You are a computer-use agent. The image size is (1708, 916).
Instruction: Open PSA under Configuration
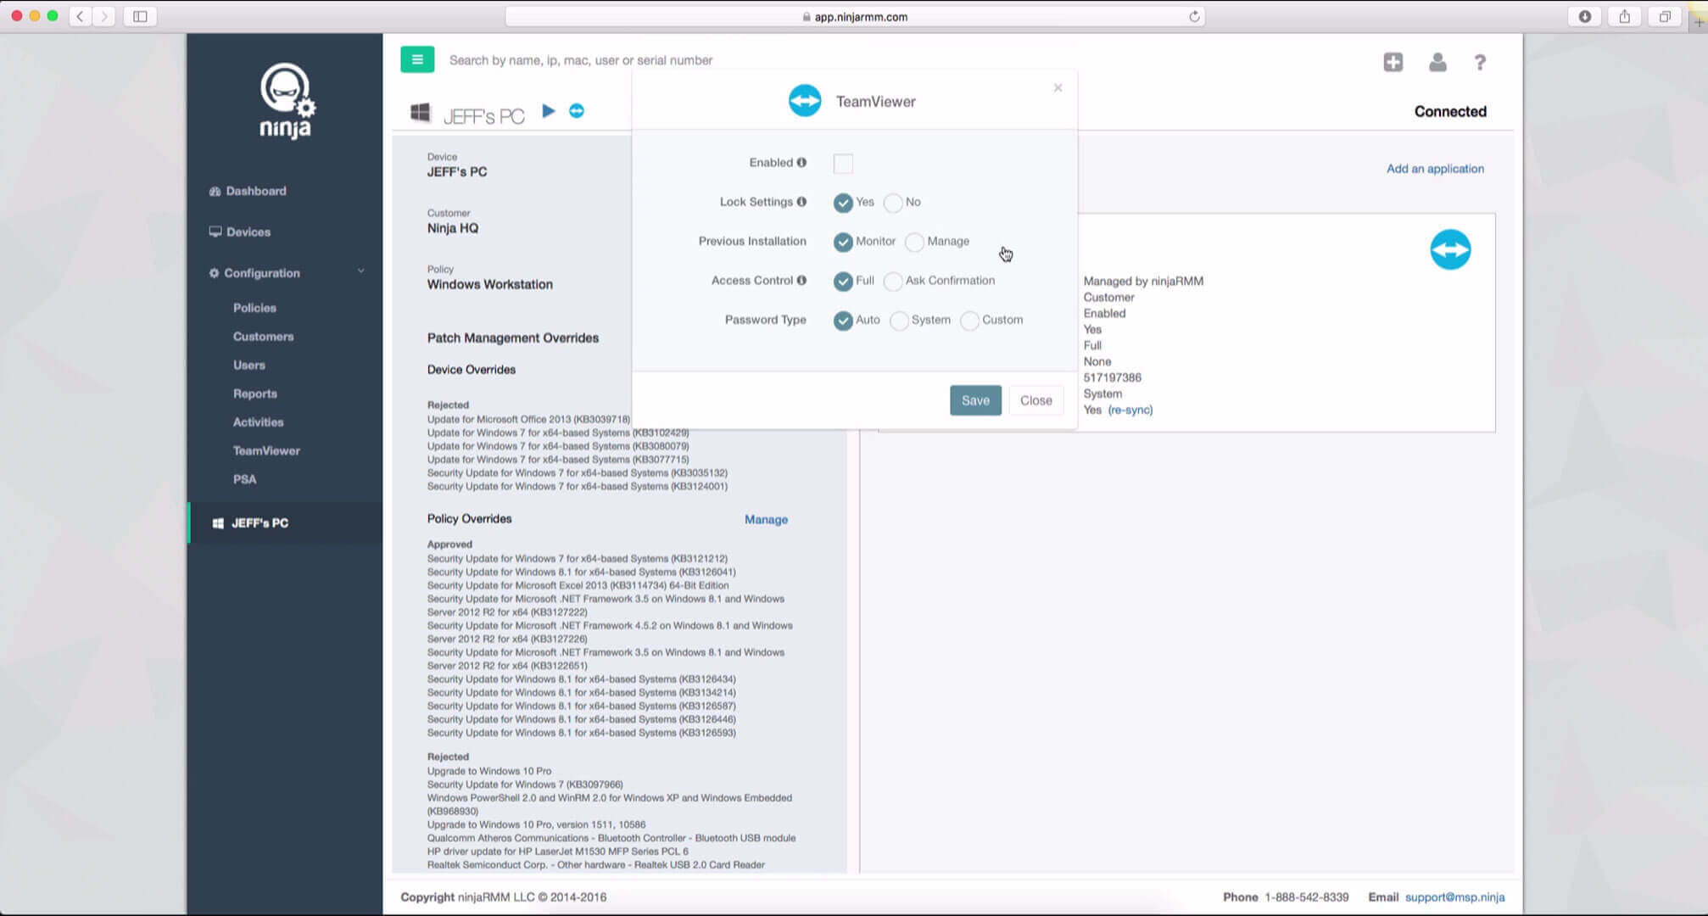[x=244, y=479]
